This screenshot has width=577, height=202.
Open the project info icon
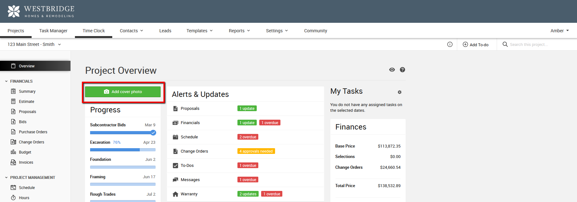(450, 44)
